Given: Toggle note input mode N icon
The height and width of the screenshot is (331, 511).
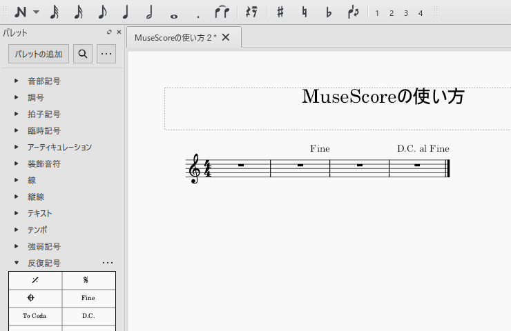Looking at the screenshot, I should (x=20, y=12).
